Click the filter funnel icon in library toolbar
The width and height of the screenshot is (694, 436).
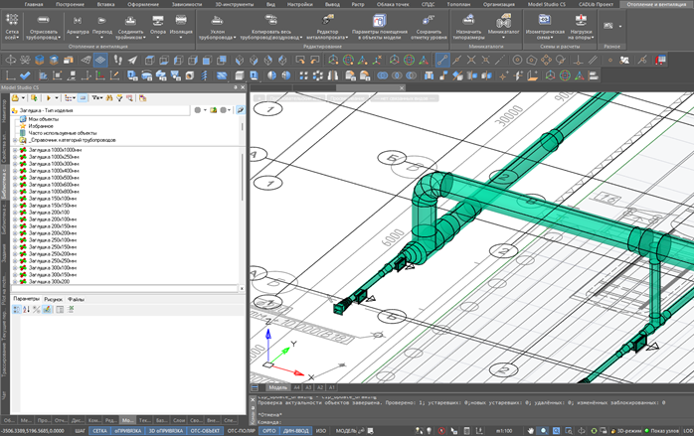pos(119,98)
